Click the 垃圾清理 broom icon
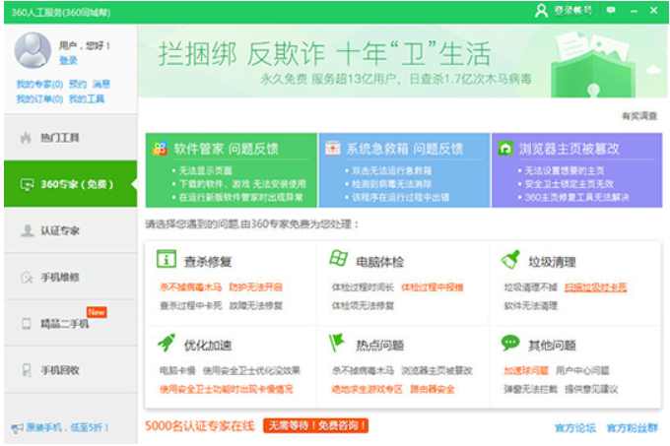Viewport: 670px width, 446px height. (x=510, y=261)
